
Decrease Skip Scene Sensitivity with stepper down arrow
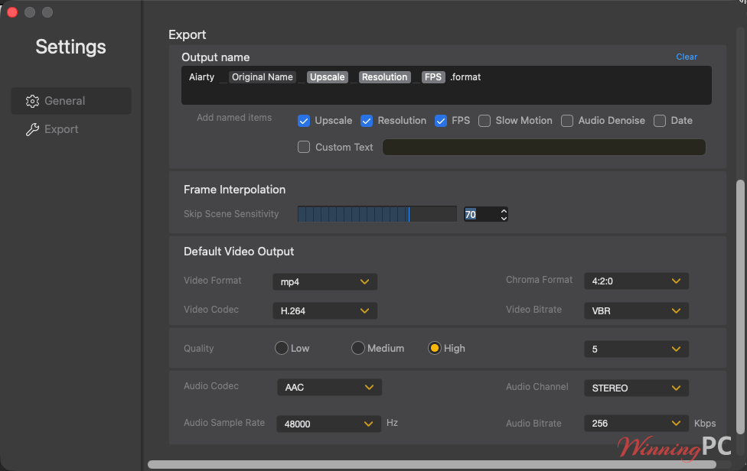[504, 218]
